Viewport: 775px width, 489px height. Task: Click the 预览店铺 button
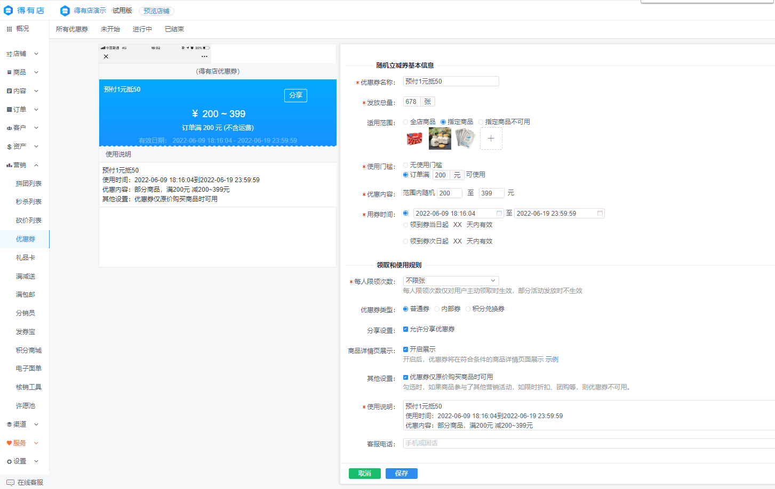pos(156,11)
